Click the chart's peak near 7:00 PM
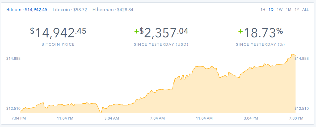Image resolution: width=316 pixels, height=127 pixels. (293, 55)
